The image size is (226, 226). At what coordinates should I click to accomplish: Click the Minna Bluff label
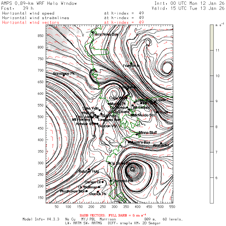(148, 132)
